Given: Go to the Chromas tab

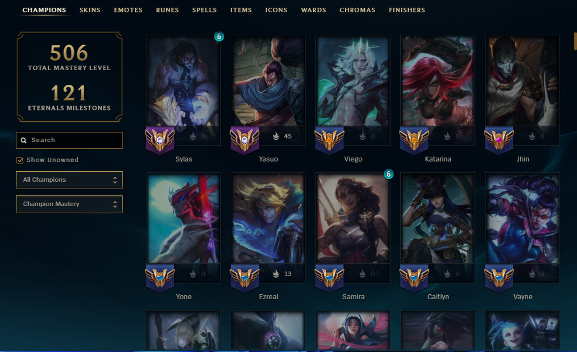Looking at the screenshot, I should (358, 10).
